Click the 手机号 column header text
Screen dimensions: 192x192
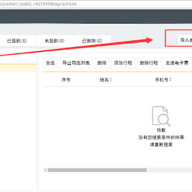[162, 80]
